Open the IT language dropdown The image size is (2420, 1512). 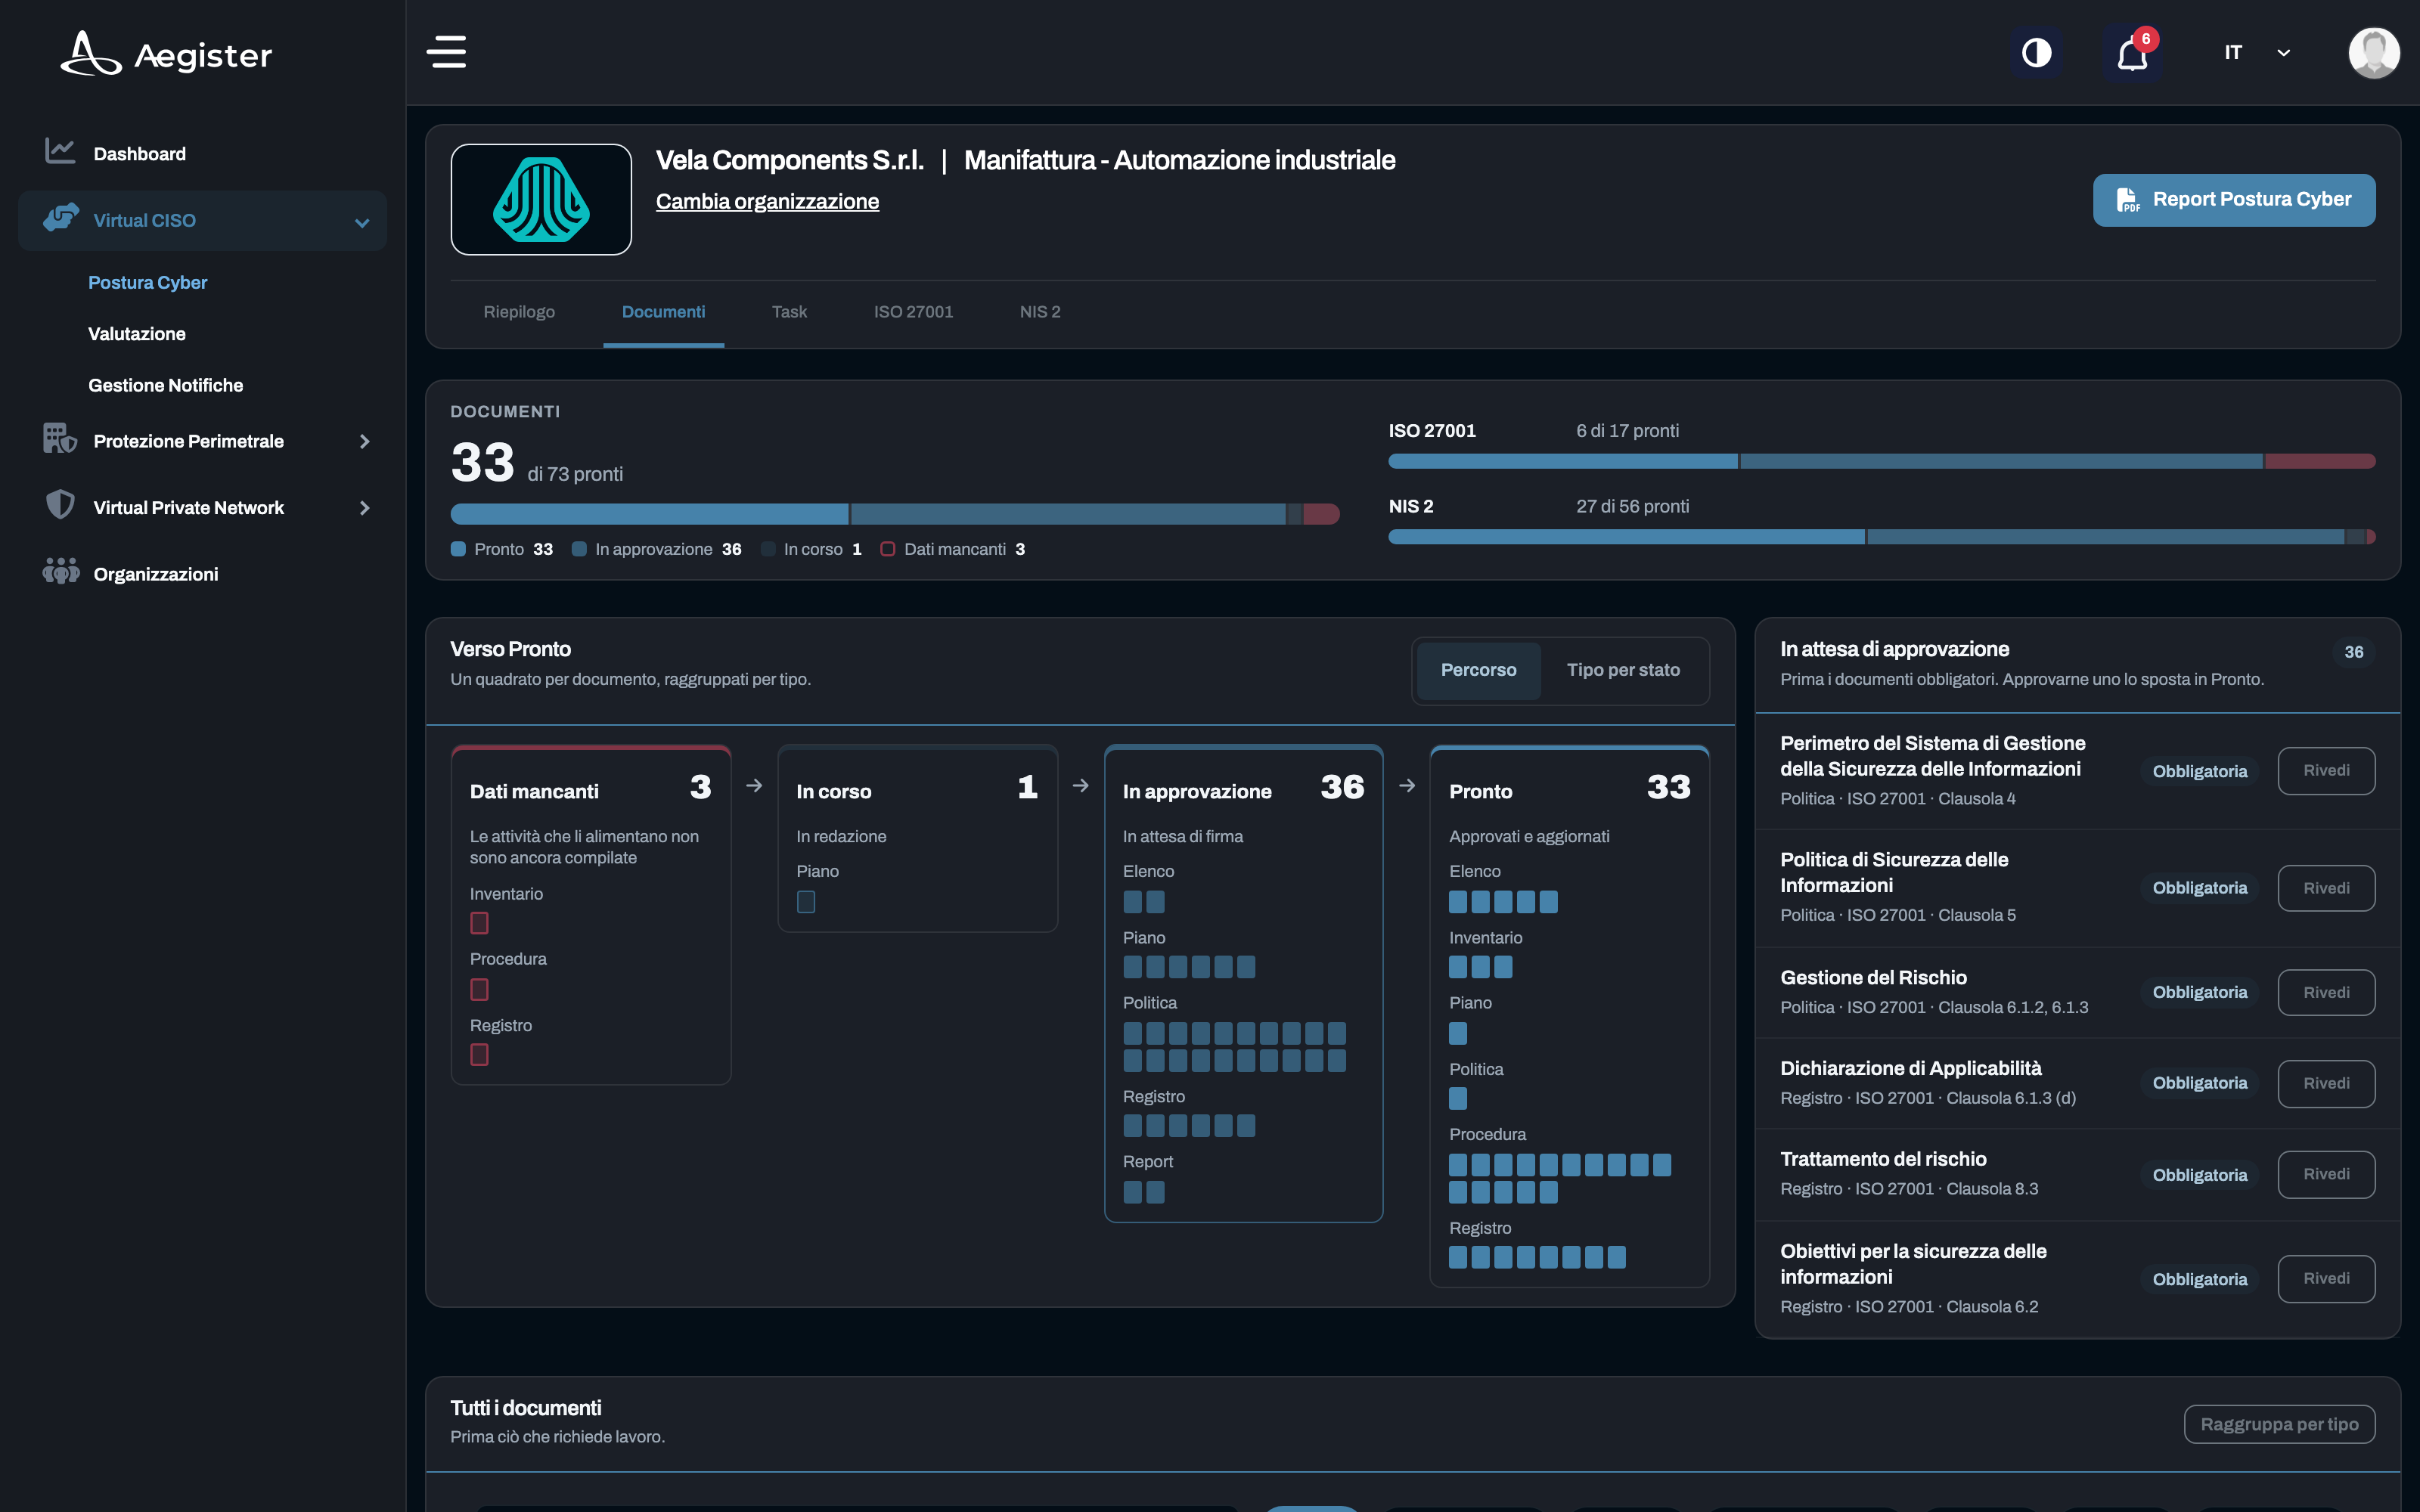click(2257, 52)
